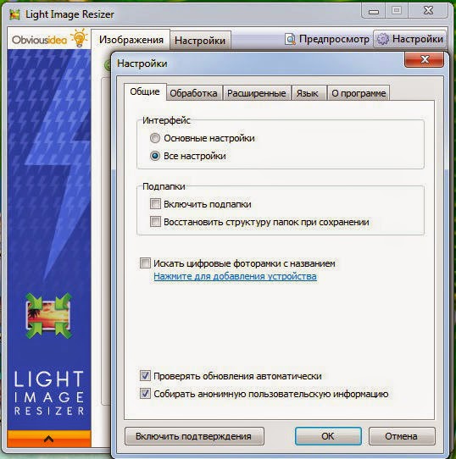Enable the Включить подпапки checkbox
The height and width of the screenshot is (459, 456).
[155, 204]
